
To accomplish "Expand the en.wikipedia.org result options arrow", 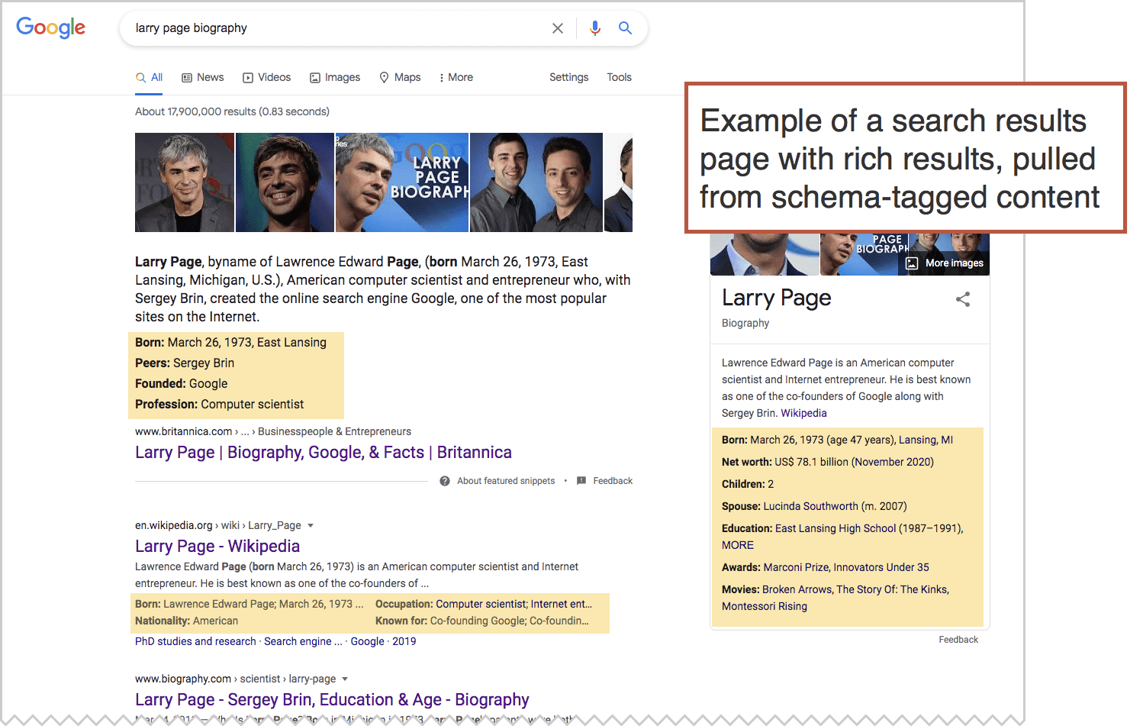I will click(x=311, y=525).
